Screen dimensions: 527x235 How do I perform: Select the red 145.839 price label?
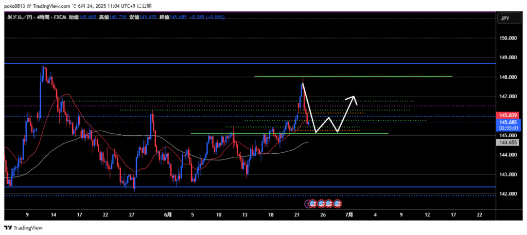click(507, 115)
